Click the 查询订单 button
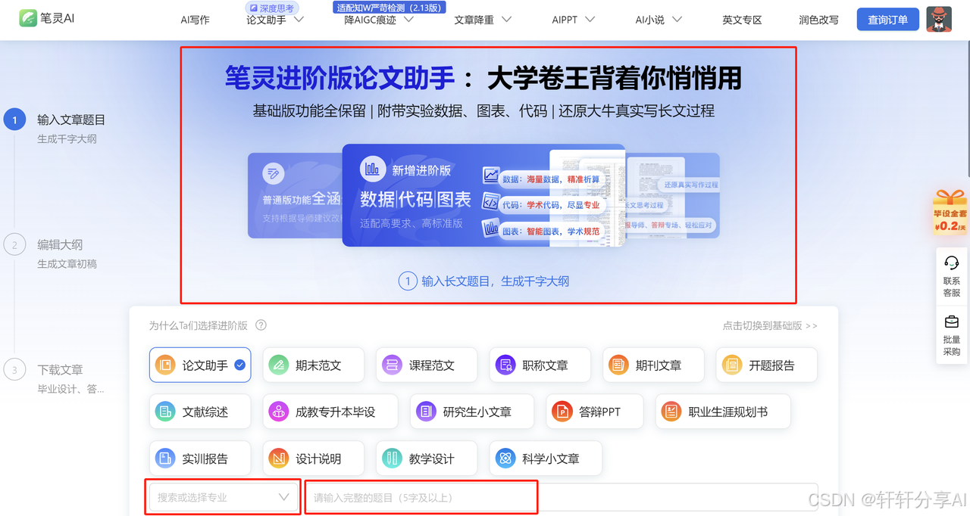This screenshot has height=516, width=970. 887,20
